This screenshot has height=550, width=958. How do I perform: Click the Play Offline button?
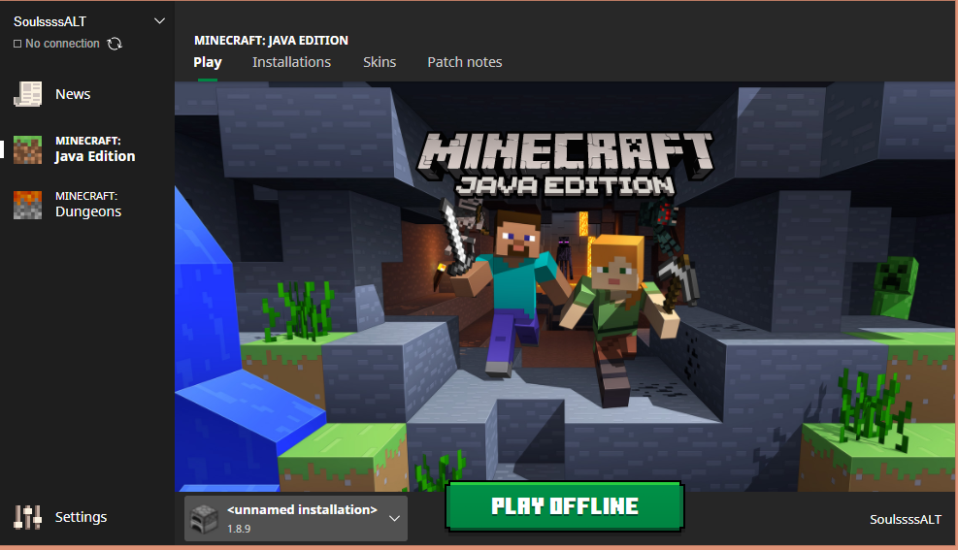565,506
